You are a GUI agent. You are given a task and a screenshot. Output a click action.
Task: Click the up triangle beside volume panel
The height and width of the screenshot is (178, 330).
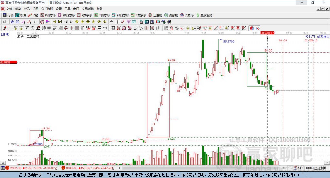tap(3, 163)
